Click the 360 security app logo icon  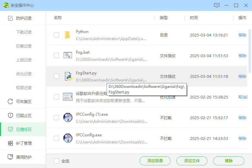point(6,5)
